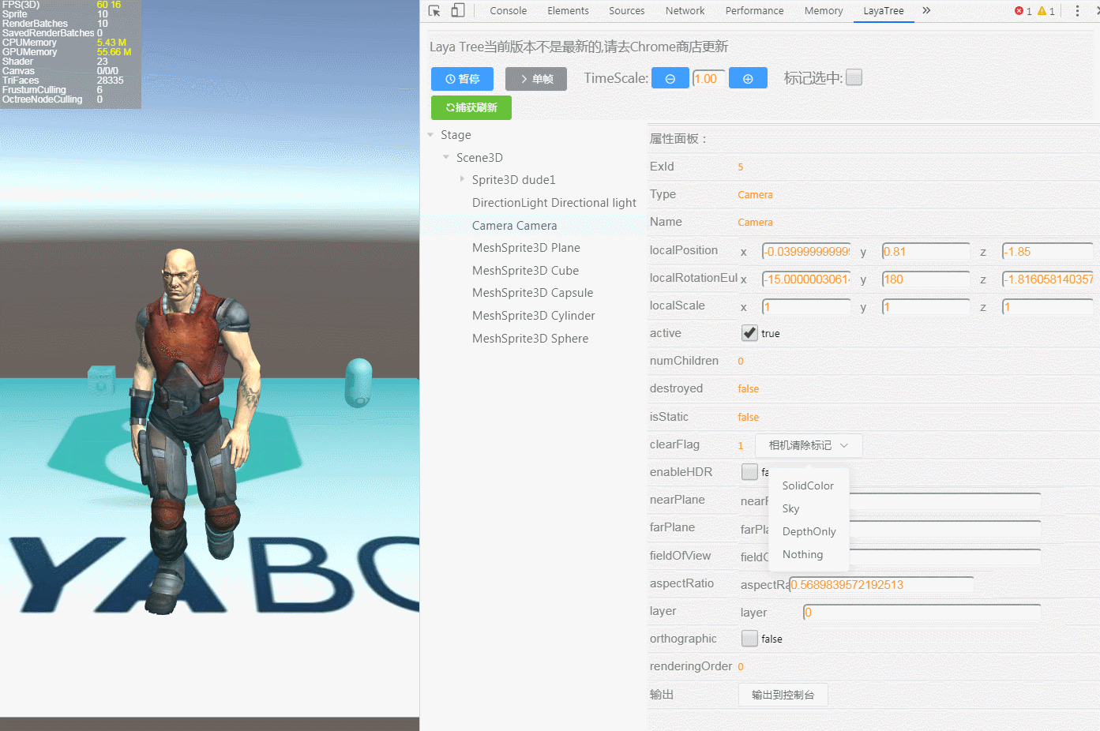Click the Type value 'Camera'
Image resolution: width=1100 pixels, height=731 pixels.
[755, 195]
